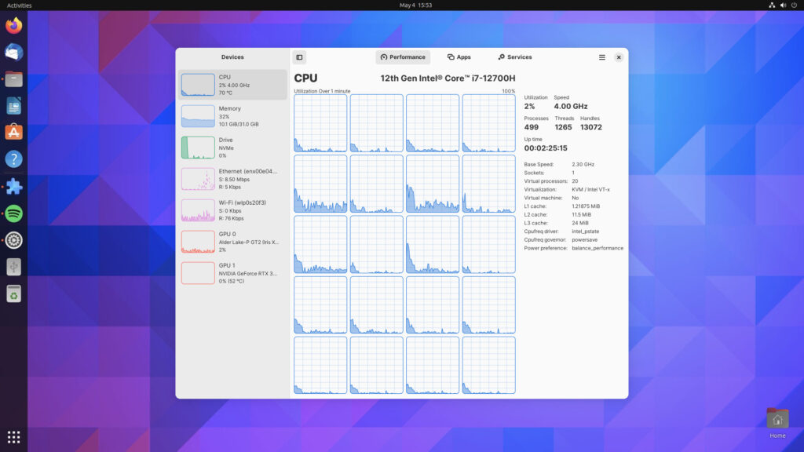Open Ubuntu Software from the dock
804x452 pixels.
click(x=13, y=132)
